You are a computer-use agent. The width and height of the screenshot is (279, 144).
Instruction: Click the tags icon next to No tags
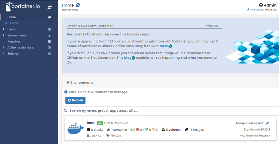[x=108, y=135]
